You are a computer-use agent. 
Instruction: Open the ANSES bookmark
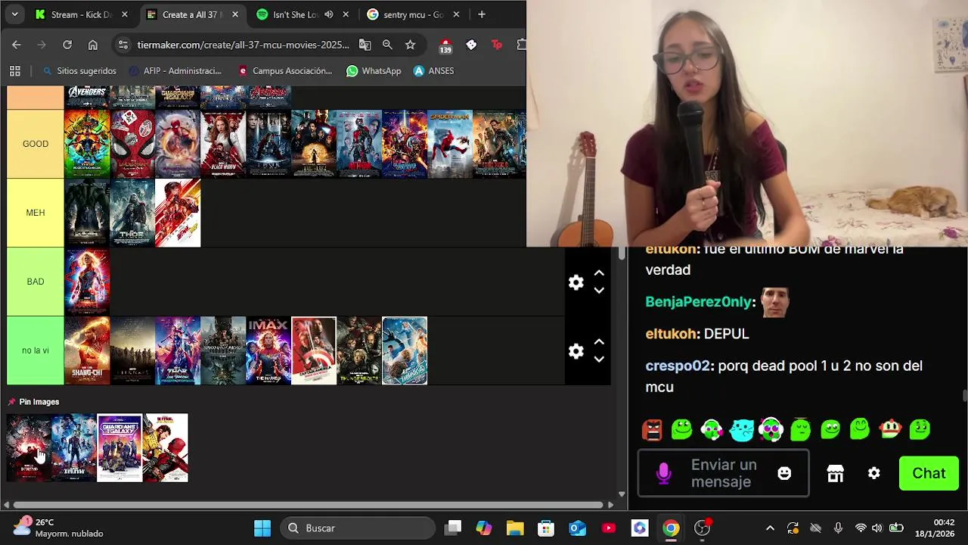(x=434, y=70)
